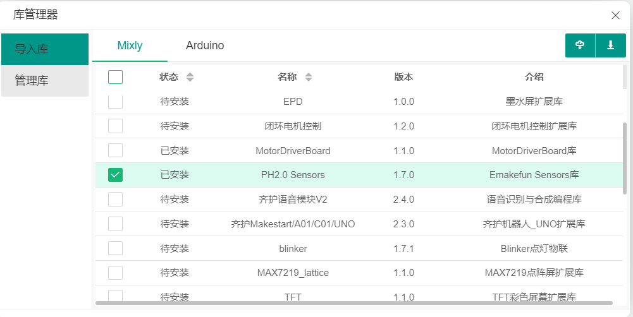Close the library manager dialog

[615, 15]
